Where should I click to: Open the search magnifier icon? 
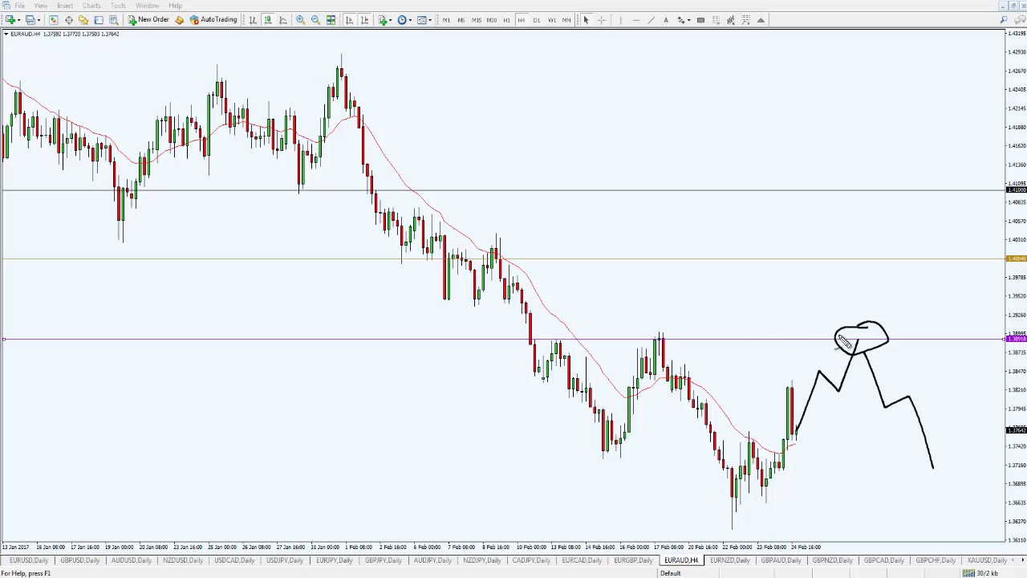(1004, 20)
